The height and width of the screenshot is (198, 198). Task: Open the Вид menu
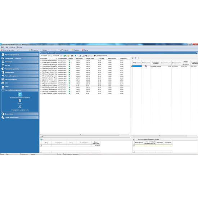(x=7, y=47)
